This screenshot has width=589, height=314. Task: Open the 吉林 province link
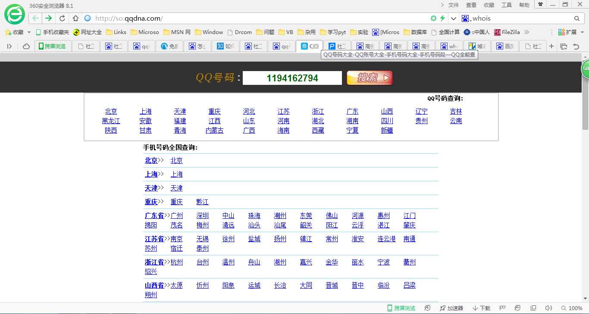click(x=456, y=112)
